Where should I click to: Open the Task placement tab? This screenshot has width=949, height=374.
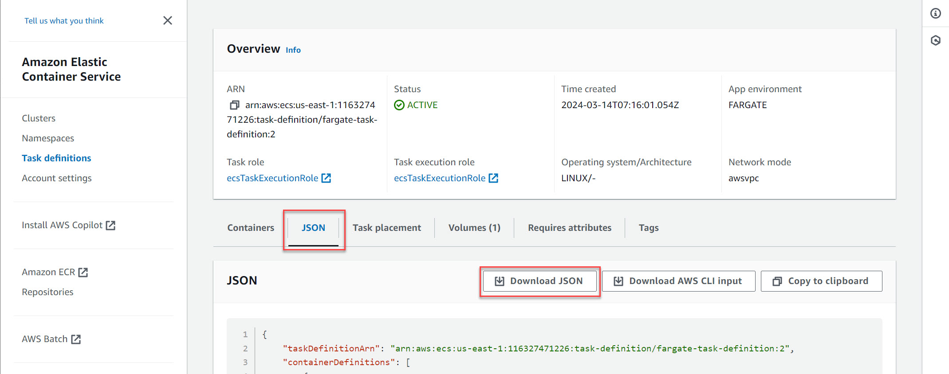(x=386, y=228)
